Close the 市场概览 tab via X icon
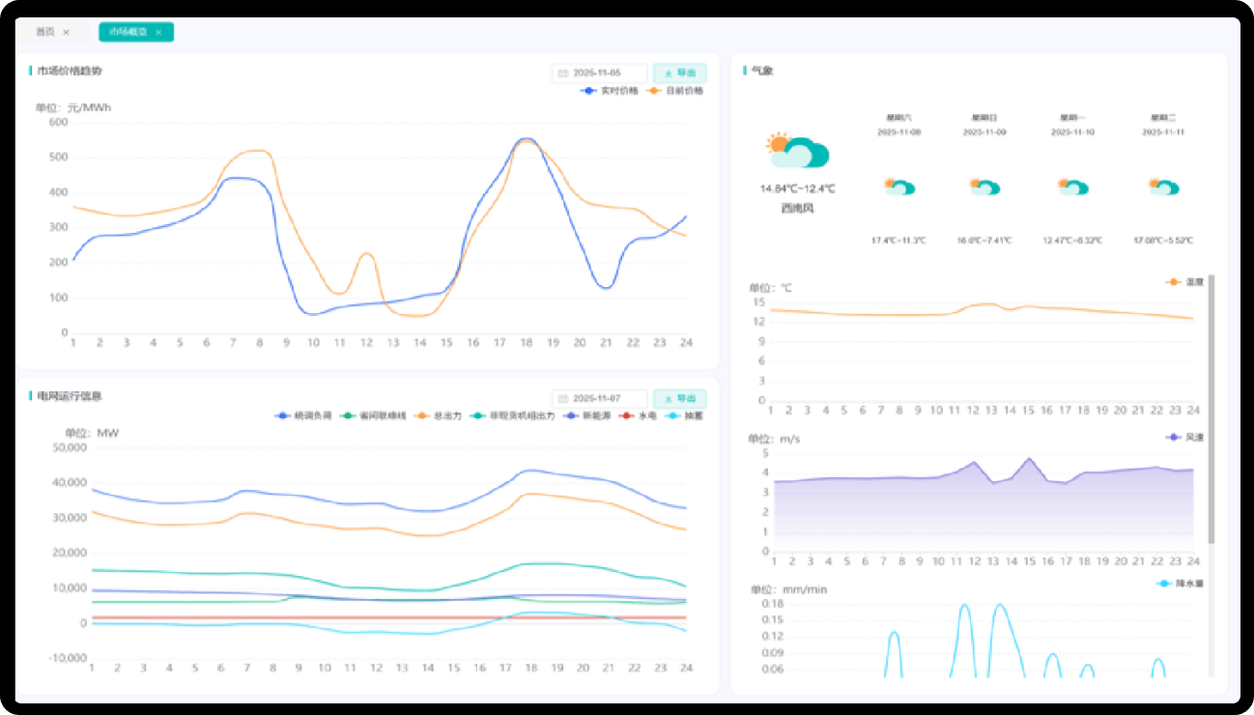Screen dimensions: 1254x715 (158, 32)
